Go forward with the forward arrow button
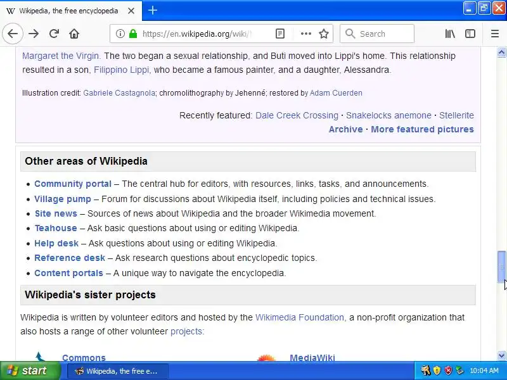The image size is (507, 380). click(x=34, y=34)
